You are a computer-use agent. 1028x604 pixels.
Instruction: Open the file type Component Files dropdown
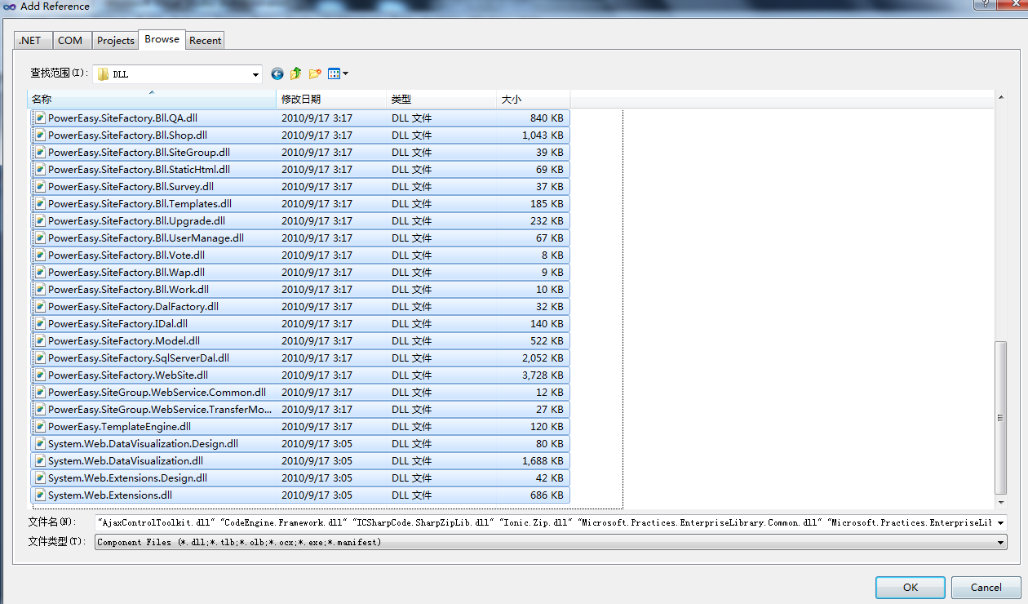point(1000,542)
